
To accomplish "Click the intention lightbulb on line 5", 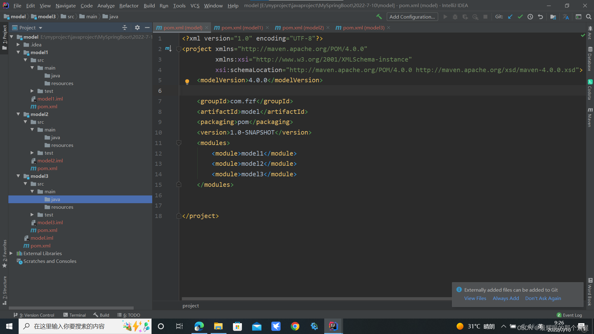I will coord(187,82).
